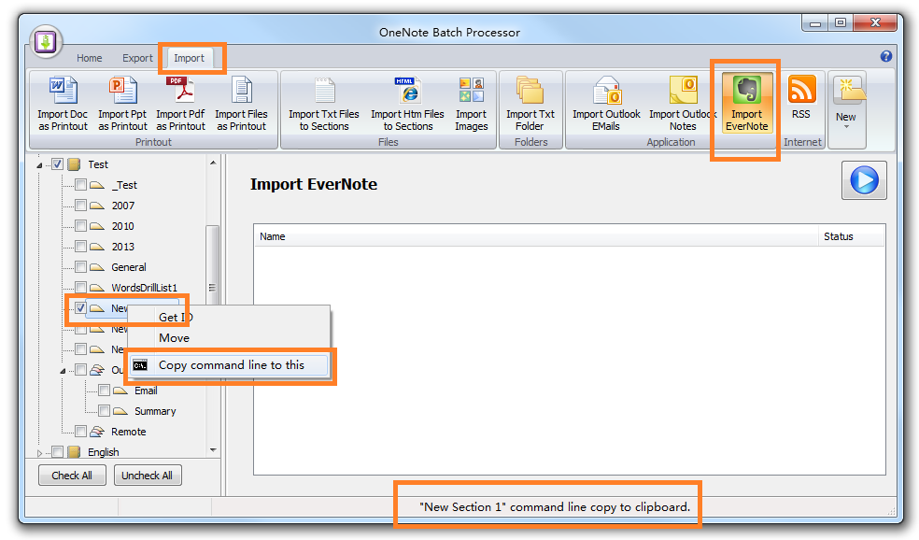Tick the WordsDrillList1 checkbox

(81, 288)
